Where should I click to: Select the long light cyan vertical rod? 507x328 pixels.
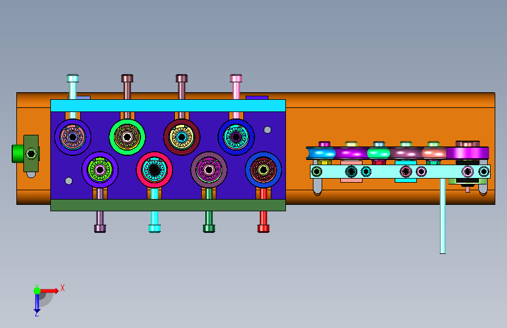[443, 216]
